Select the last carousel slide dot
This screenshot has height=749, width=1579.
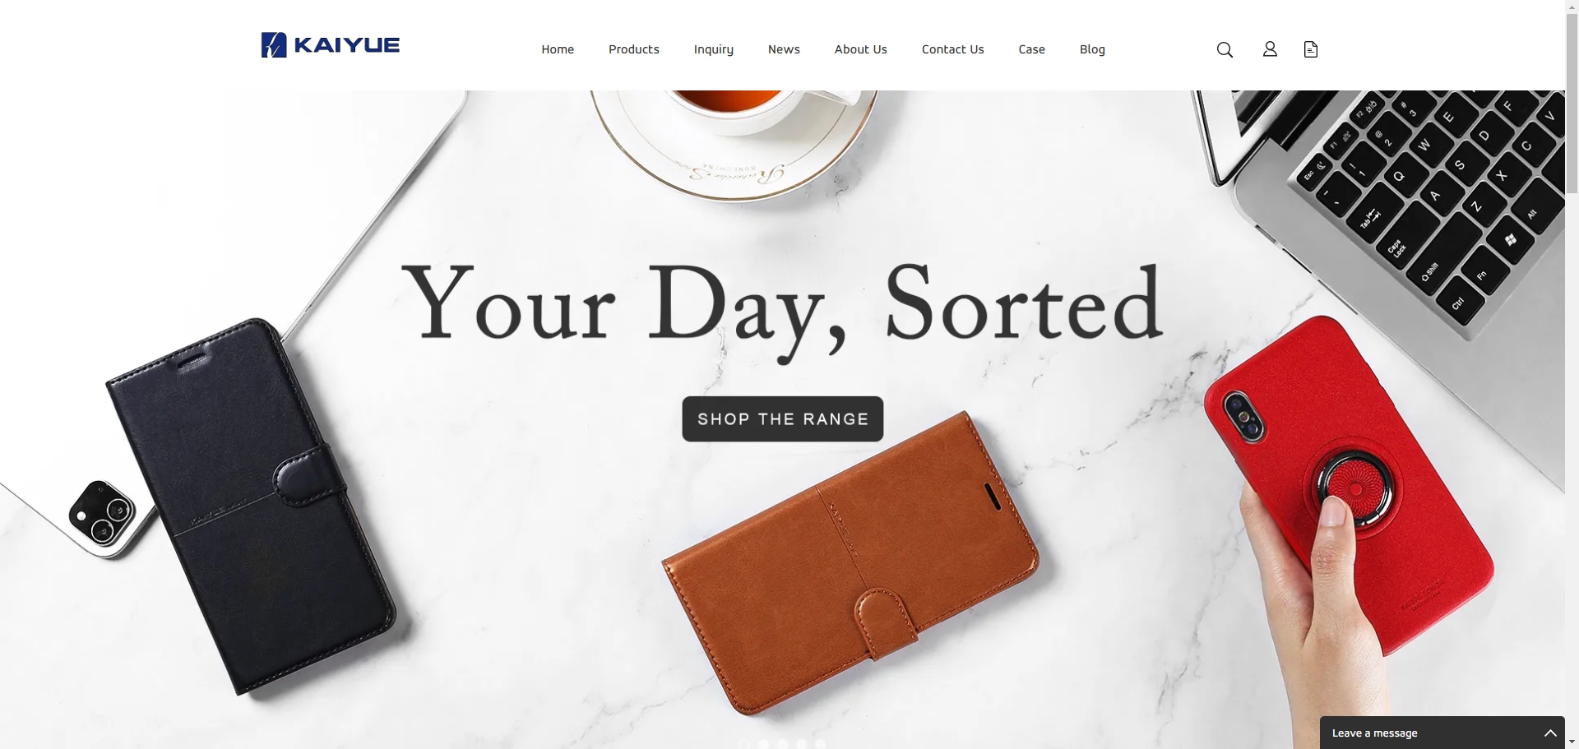[821, 744]
